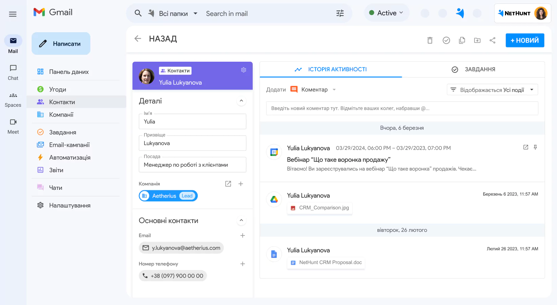Image resolution: width=557 pixels, height=305 pixels.
Task: Click the Написати compose button
Action: click(61, 43)
